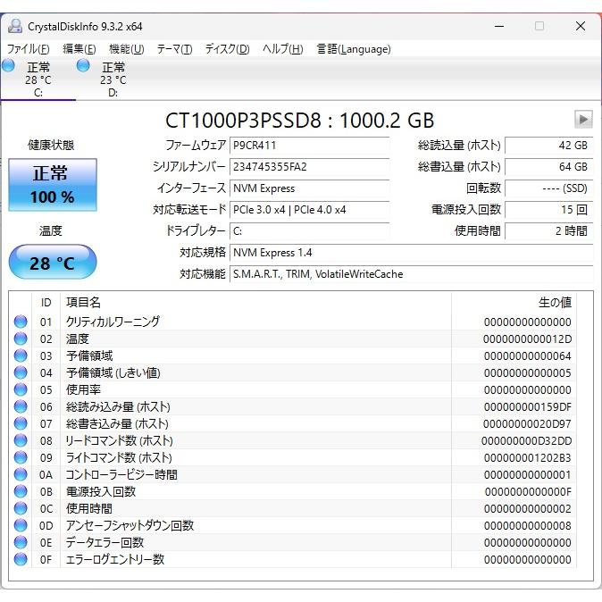The width and height of the screenshot is (602, 602).
Task: Click the 28 °C temperature button
Action: [53, 263]
